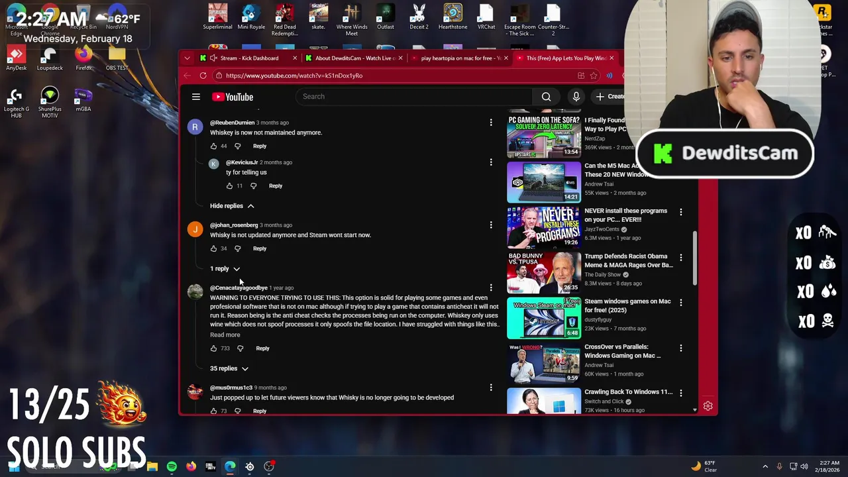Reply to the @ReubenDurnien comment

click(260, 146)
